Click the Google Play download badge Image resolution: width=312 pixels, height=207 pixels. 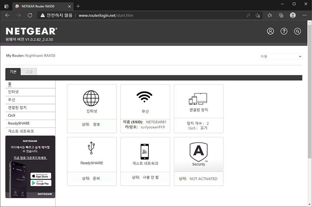(41, 183)
